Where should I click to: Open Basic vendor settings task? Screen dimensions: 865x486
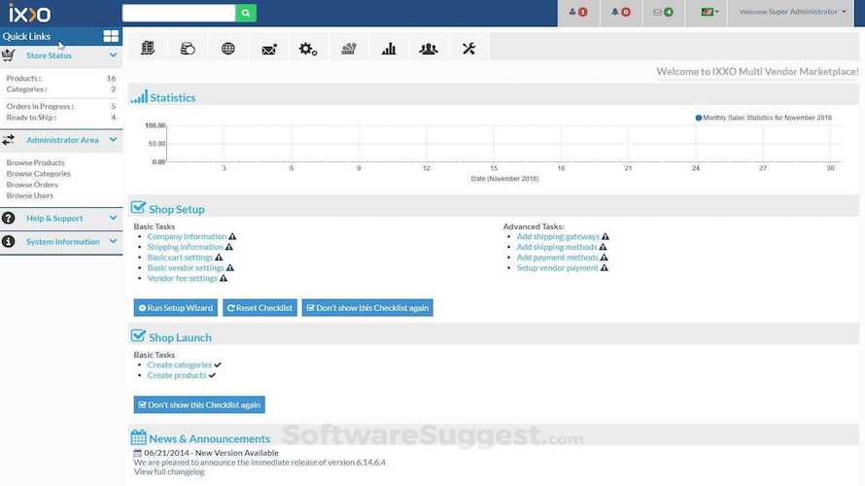[186, 268]
